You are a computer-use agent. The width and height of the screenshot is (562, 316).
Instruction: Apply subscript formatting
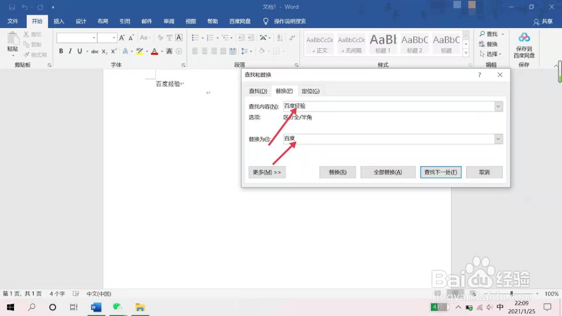point(104,51)
